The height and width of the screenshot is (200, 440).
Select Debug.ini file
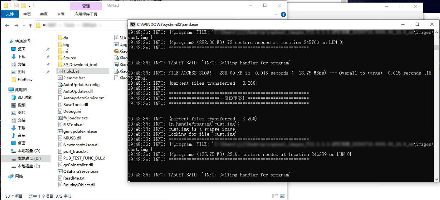pos(72,111)
